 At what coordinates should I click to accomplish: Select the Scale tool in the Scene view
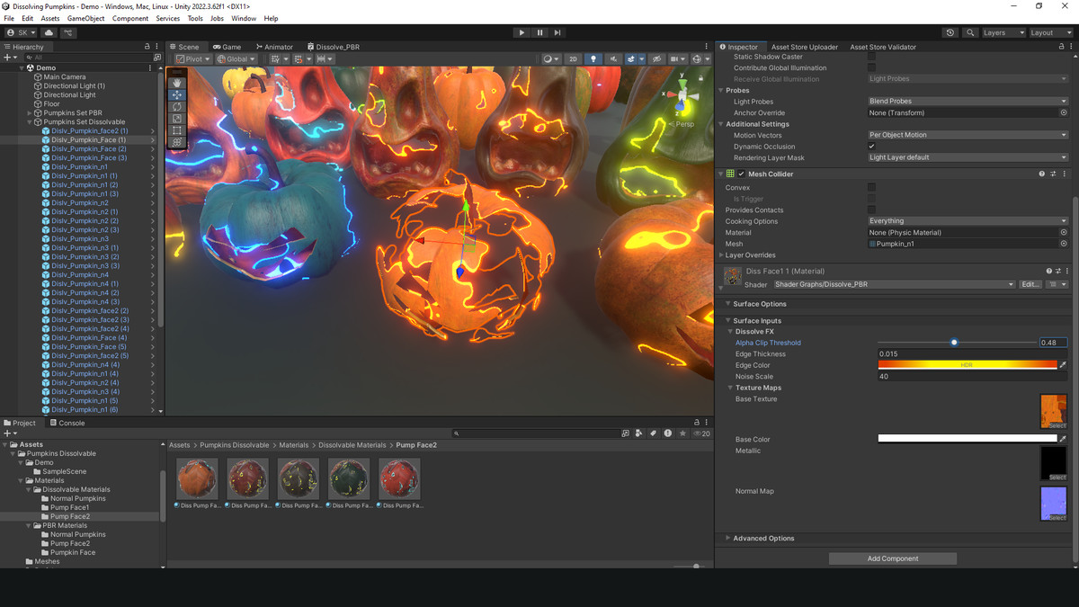176,118
